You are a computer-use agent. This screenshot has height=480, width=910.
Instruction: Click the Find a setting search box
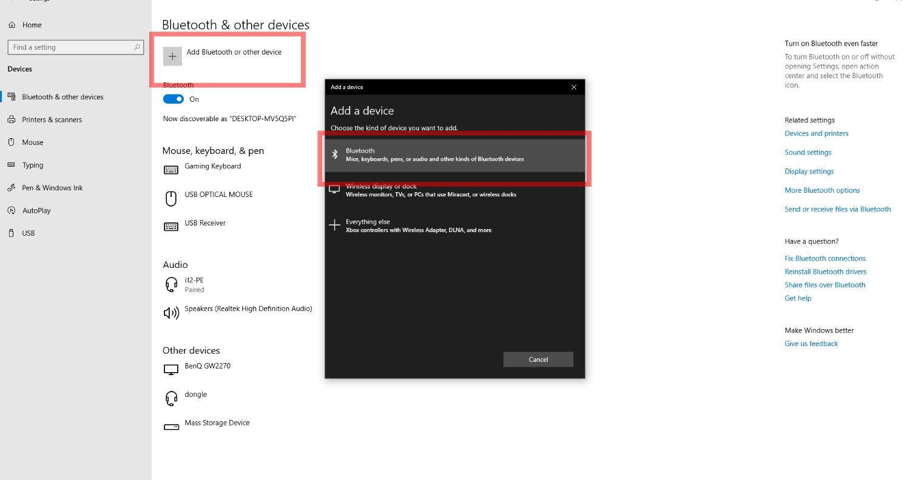(75, 47)
